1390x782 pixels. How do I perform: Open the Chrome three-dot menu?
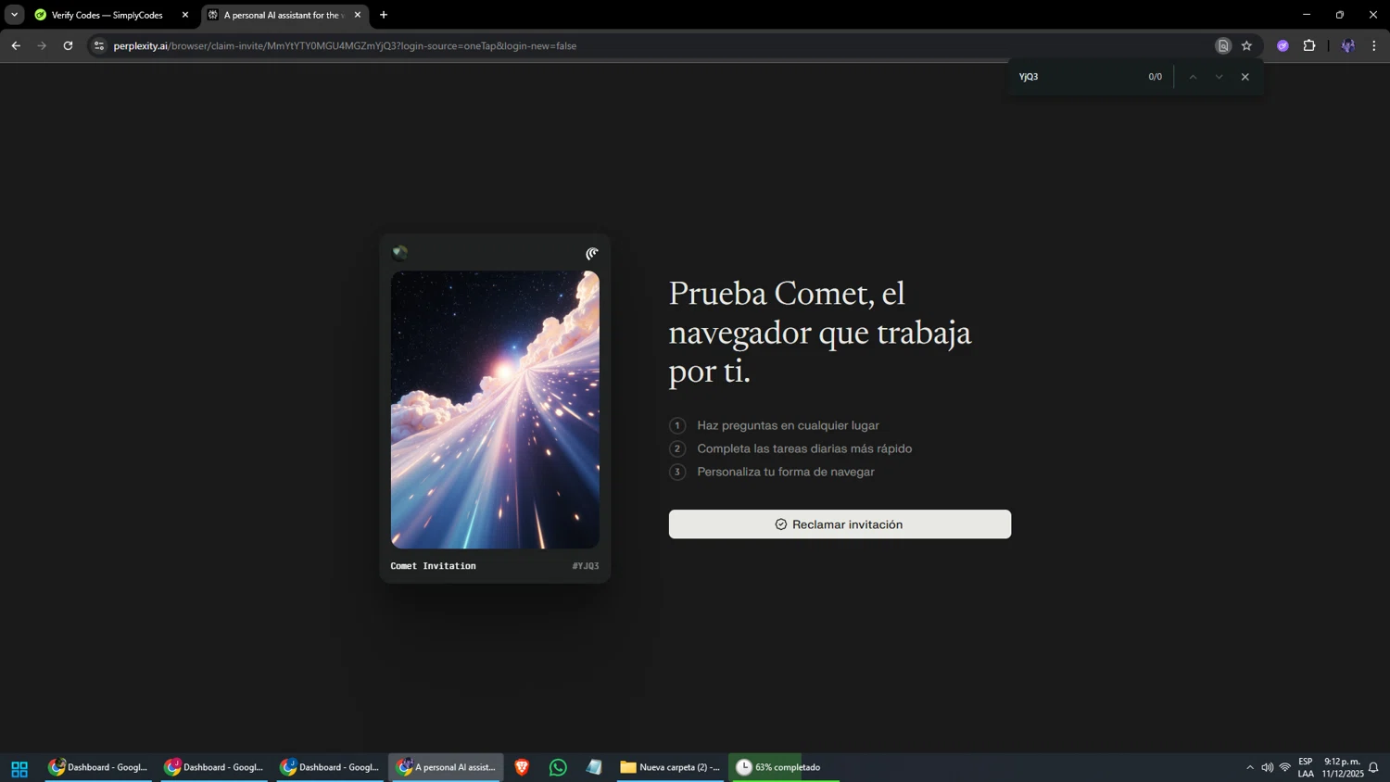pos(1374,45)
